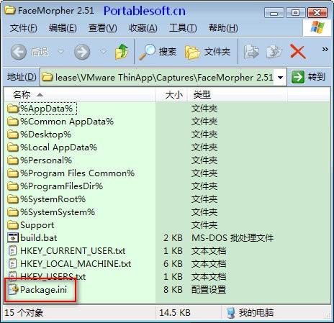The width and height of the screenshot is (334, 323).
Task: Sort by 大小 column header
Action: 171,95
